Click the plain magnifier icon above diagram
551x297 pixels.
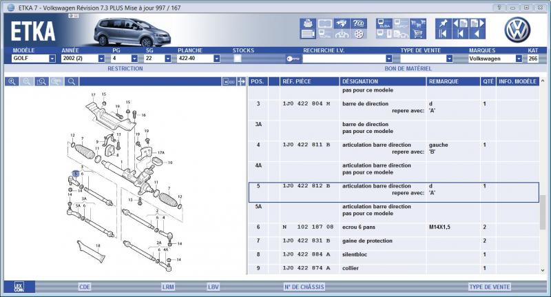coord(72,81)
